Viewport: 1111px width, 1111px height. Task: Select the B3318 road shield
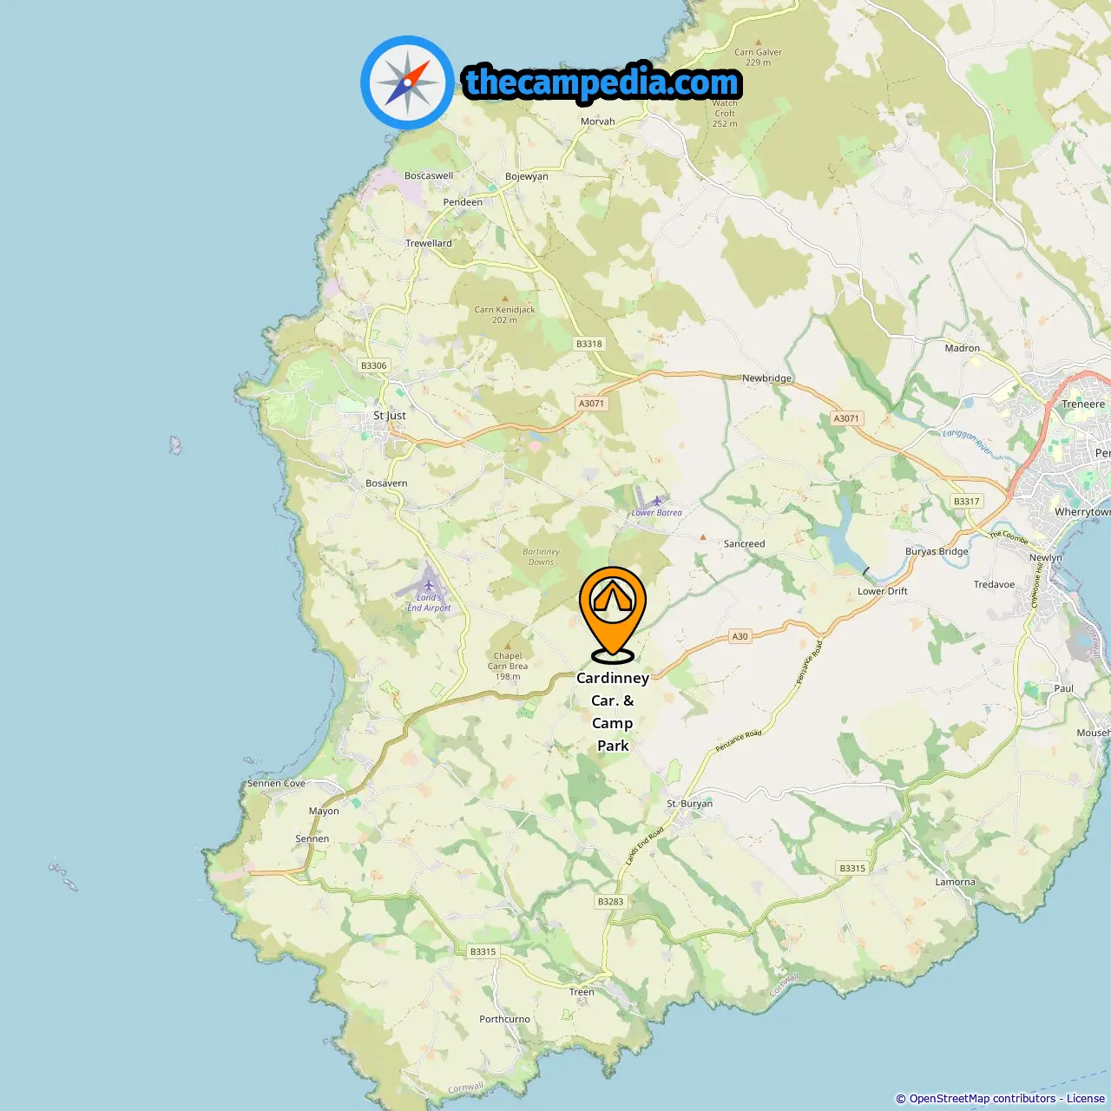click(589, 344)
